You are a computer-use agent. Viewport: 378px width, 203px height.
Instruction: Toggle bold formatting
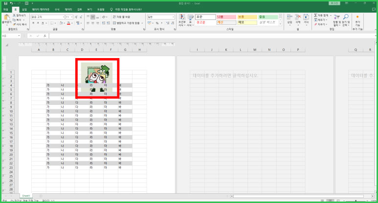point(33,23)
